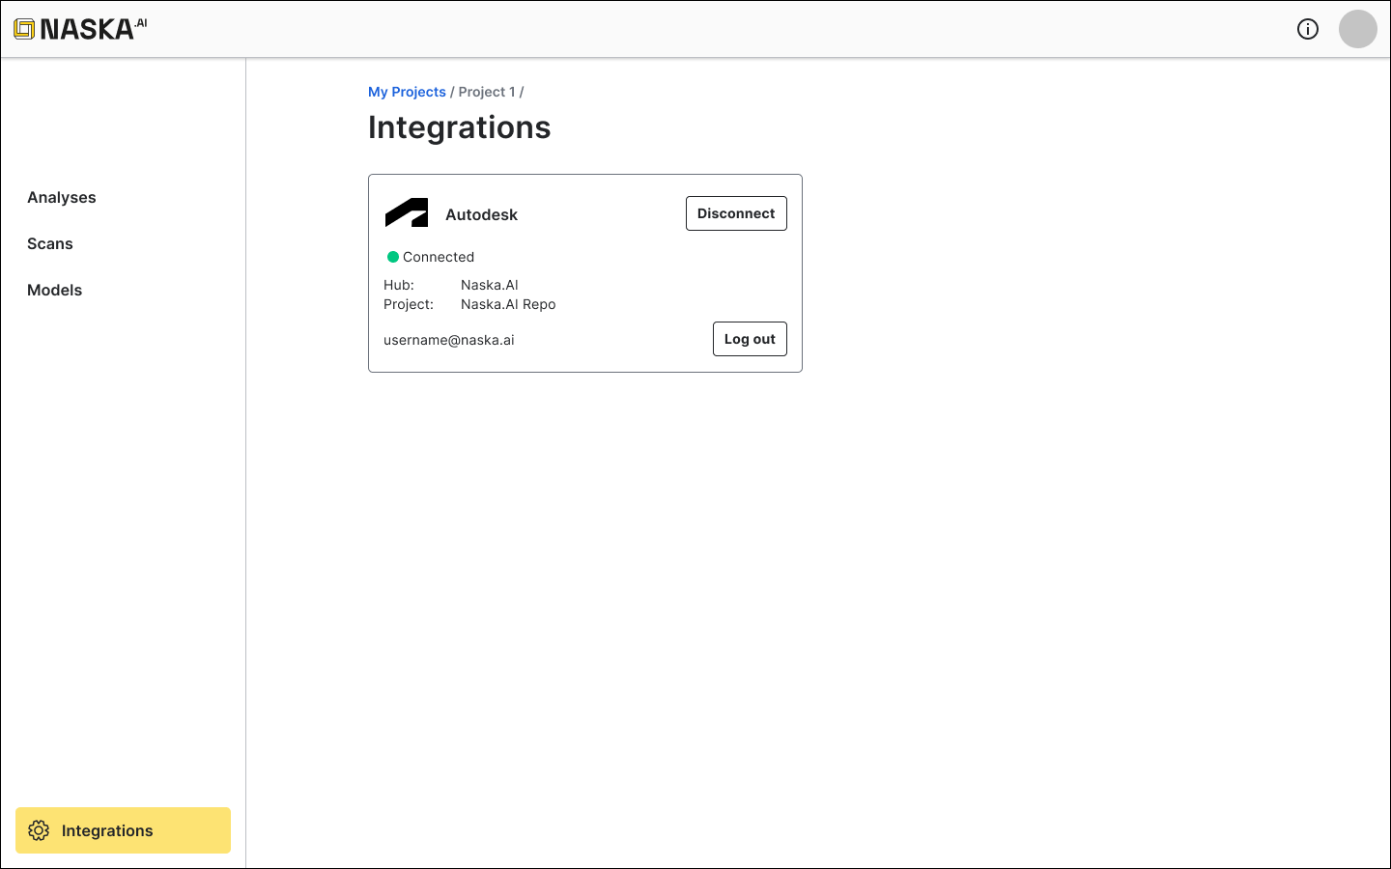Screen dimensions: 1391x869
Task: Click the Project value Naska.AI Repo
Action: [x=508, y=304]
